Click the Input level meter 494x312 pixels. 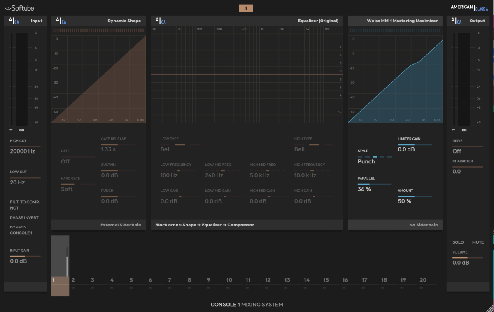click(19, 79)
